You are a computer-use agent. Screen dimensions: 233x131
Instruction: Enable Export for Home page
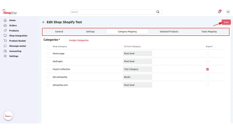[207, 54]
